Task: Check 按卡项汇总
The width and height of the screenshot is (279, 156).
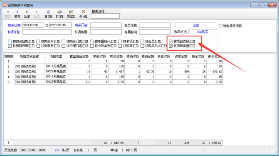Action: (120, 41)
